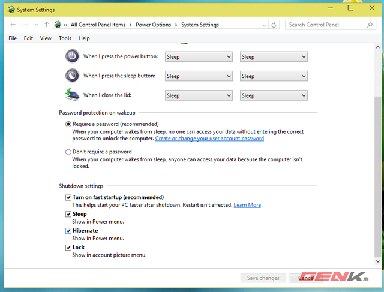Click the Refresh address bar icon
Screen dimensions: 384x292
click(x=274, y=25)
